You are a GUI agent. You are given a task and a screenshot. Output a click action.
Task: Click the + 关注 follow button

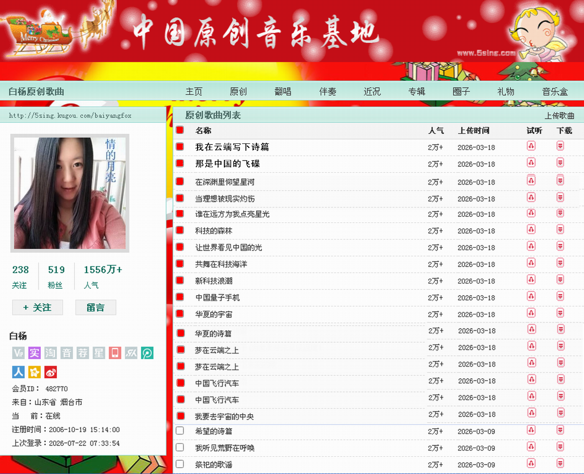point(37,307)
